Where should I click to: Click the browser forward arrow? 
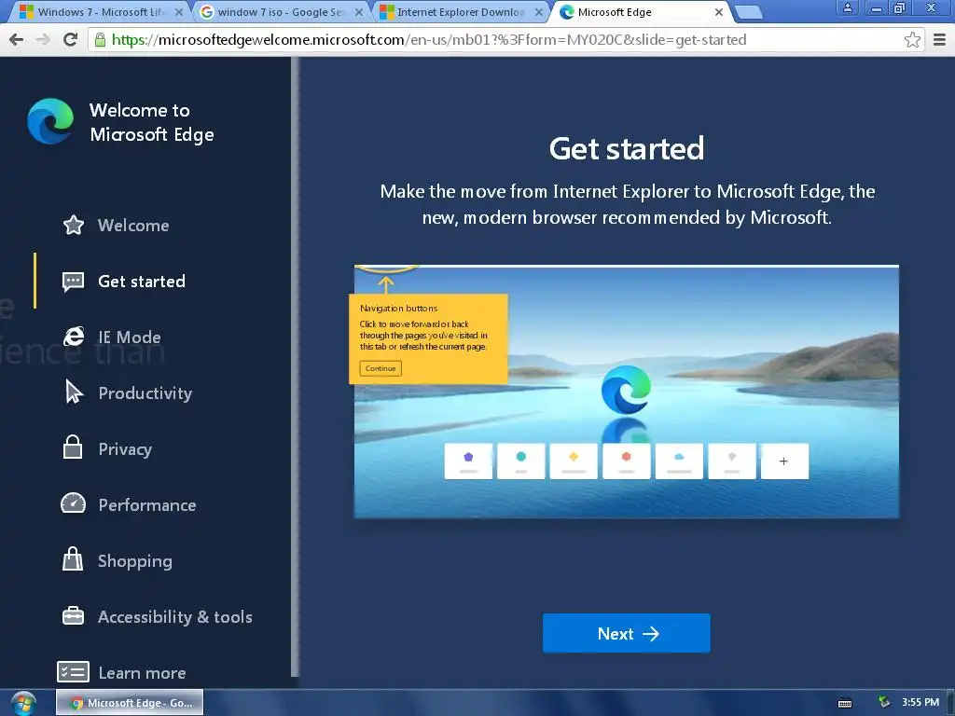pos(43,40)
